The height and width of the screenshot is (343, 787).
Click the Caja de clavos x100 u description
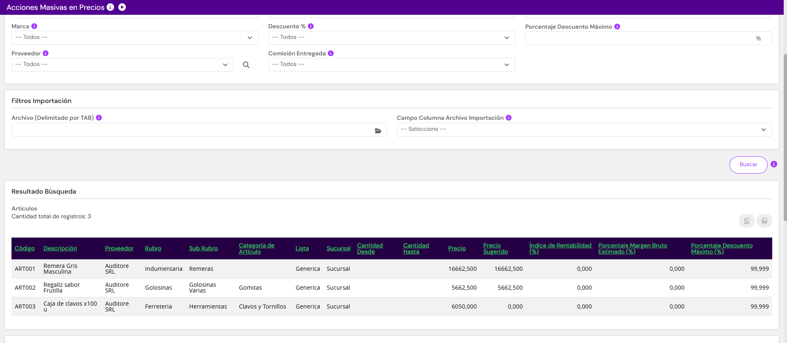pos(70,306)
